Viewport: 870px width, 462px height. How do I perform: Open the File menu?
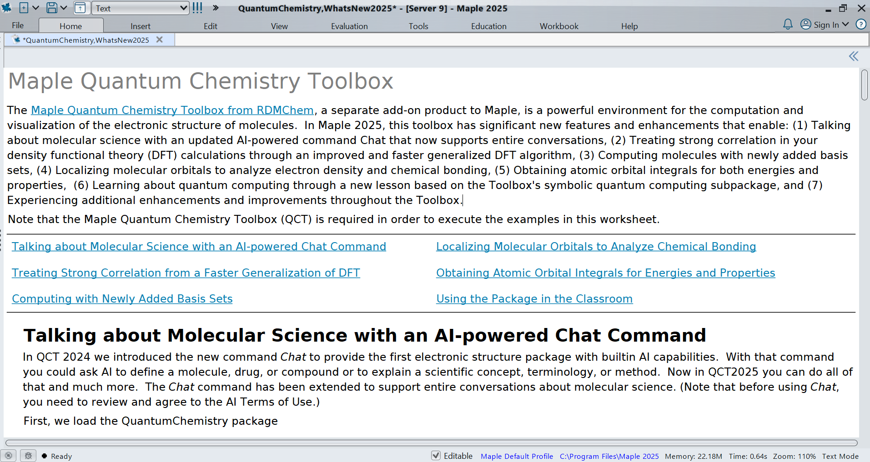pos(18,25)
